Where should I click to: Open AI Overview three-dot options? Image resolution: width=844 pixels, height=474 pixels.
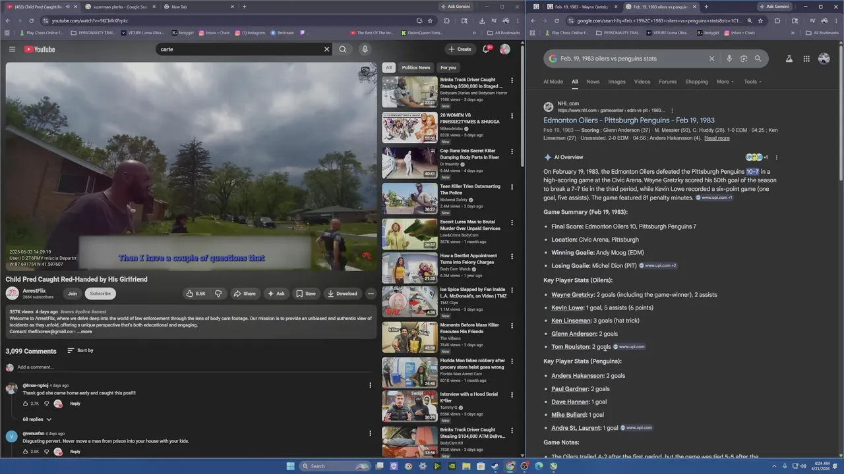[x=776, y=157]
